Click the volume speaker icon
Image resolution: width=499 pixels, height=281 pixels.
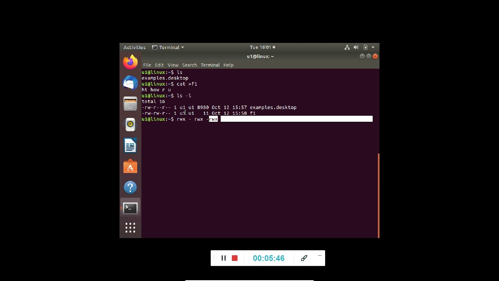(356, 47)
